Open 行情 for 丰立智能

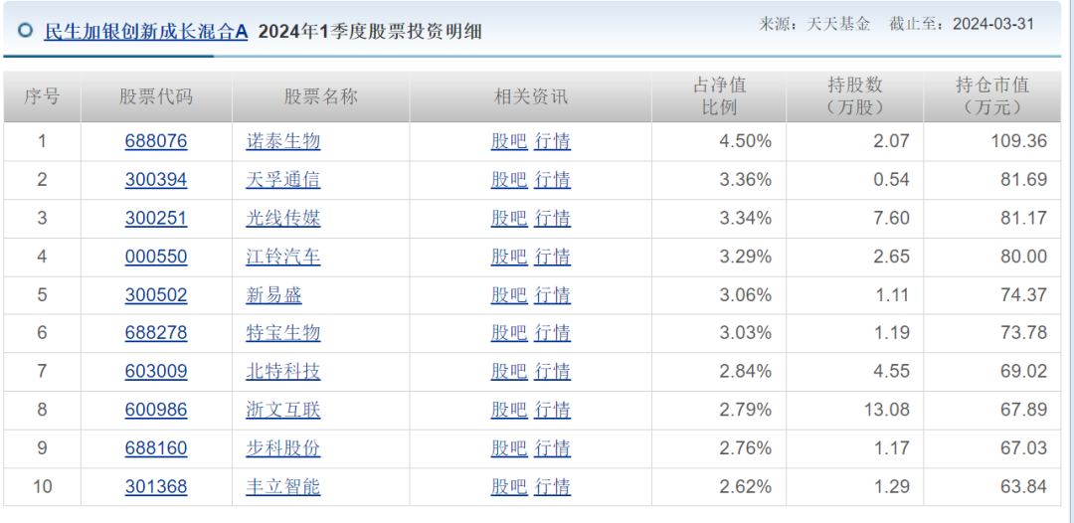[x=552, y=487]
